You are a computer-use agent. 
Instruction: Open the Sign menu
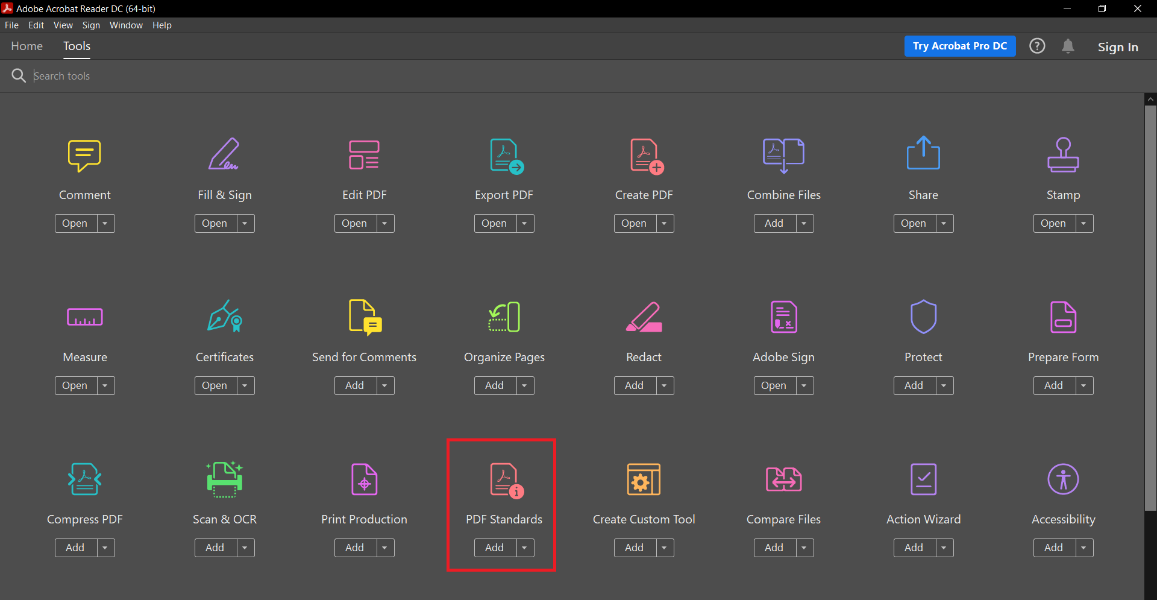click(91, 25)
